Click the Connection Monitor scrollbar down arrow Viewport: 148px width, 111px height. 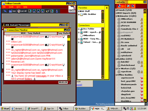pos(69,79)
